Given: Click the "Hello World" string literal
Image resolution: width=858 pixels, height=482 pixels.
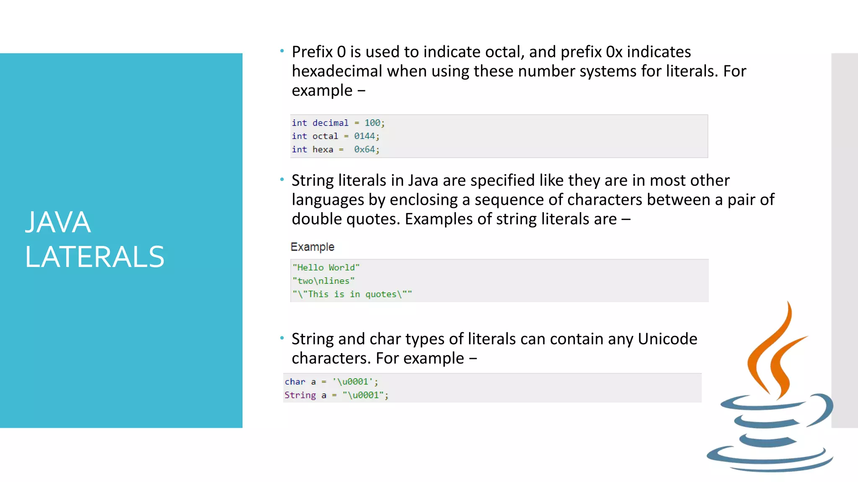Looking at the screenshot, I should point(326,268).
